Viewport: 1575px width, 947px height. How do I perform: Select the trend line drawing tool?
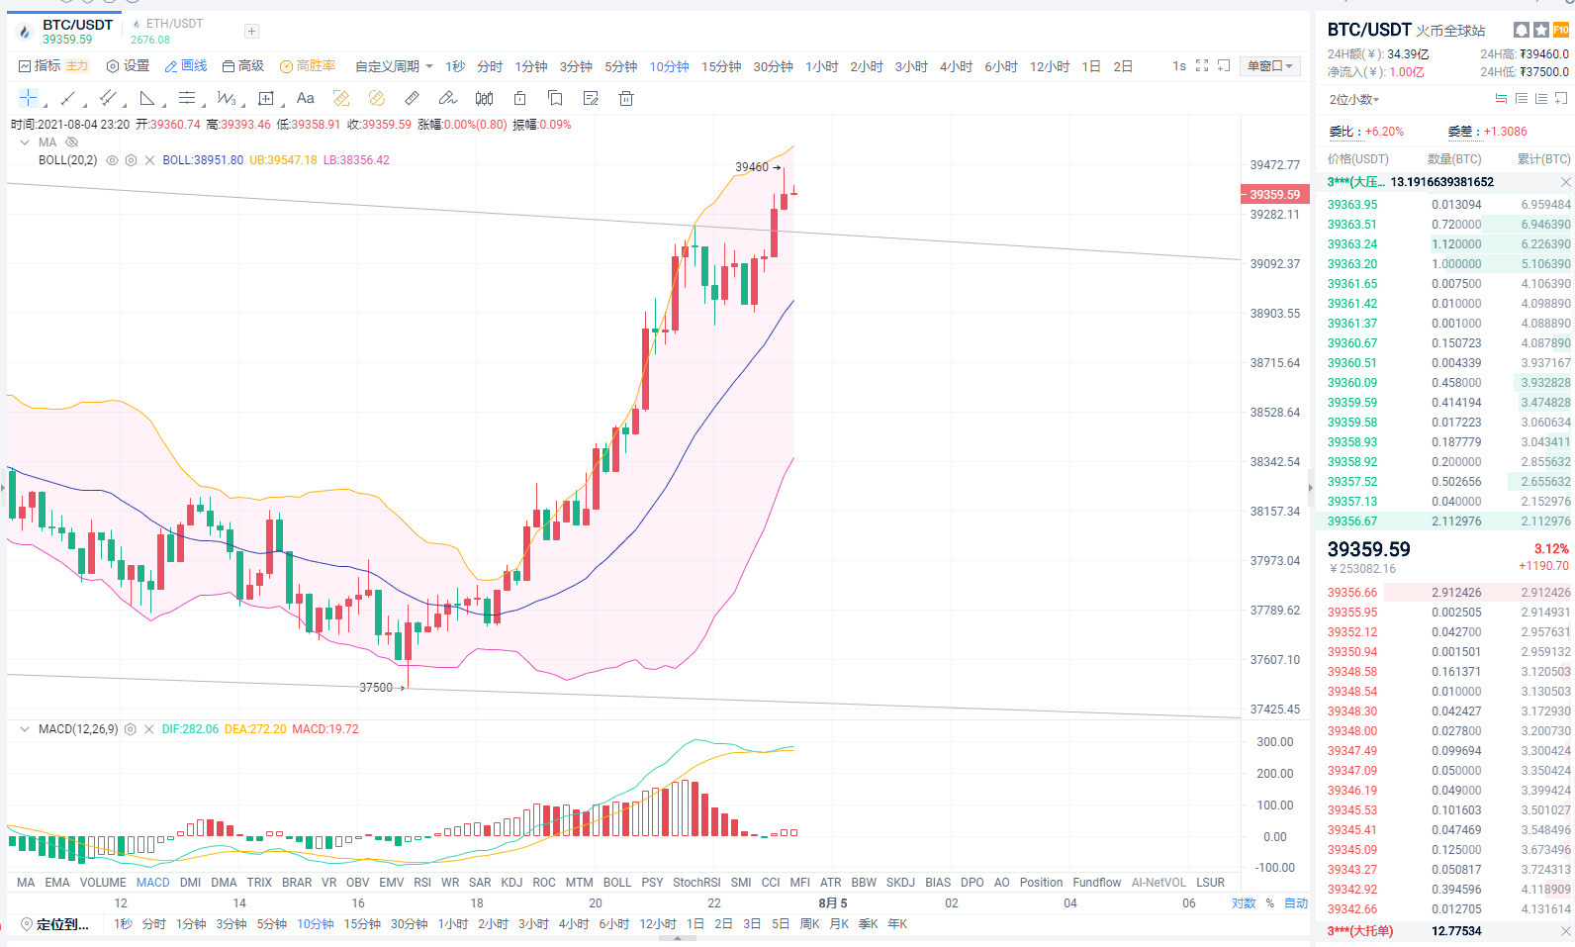[x=68, y=98]
